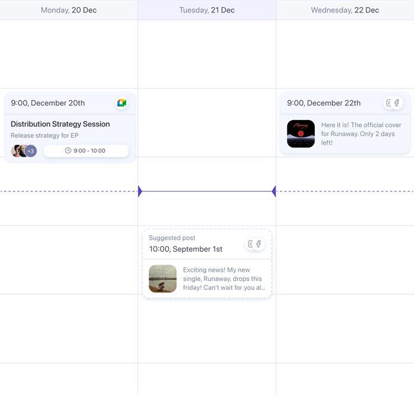Select the 10:00, September 1st time text
Image resolution: width=414 pixels, height=396 pixels.
[x=186, y=249]
